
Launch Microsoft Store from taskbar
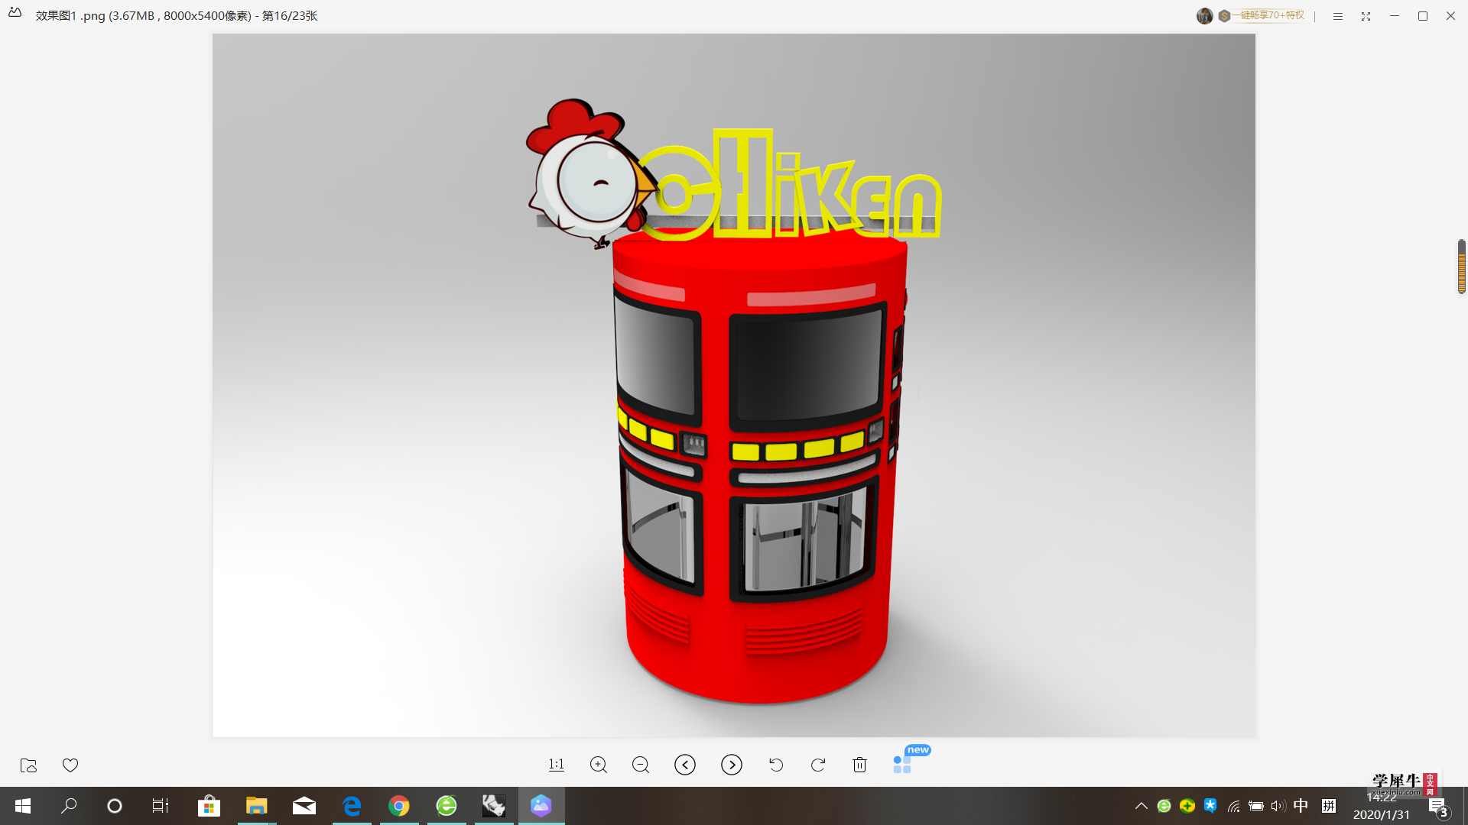(209, 806)
